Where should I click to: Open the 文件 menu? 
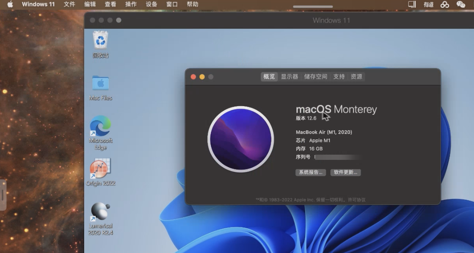tap(69, 4)
